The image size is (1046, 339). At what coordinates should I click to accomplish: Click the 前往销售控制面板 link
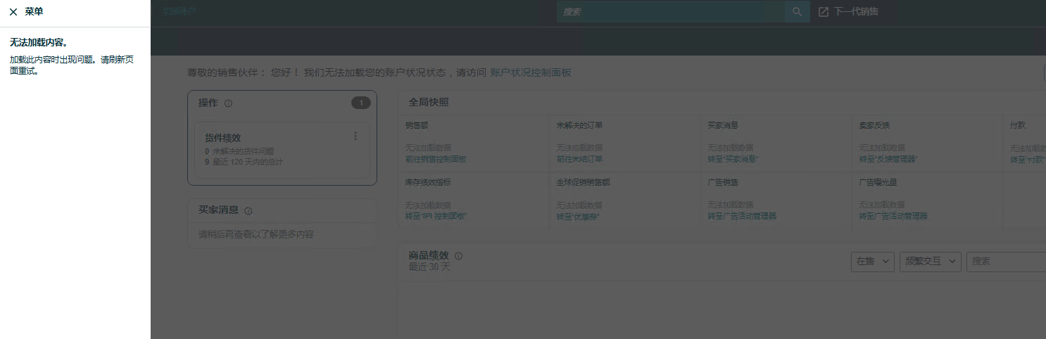click(x=436, y=159)
